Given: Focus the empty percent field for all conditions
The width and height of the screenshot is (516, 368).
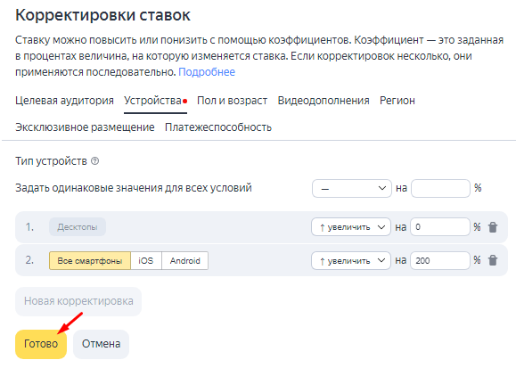Looking at the screenshot, I should 440,188.
